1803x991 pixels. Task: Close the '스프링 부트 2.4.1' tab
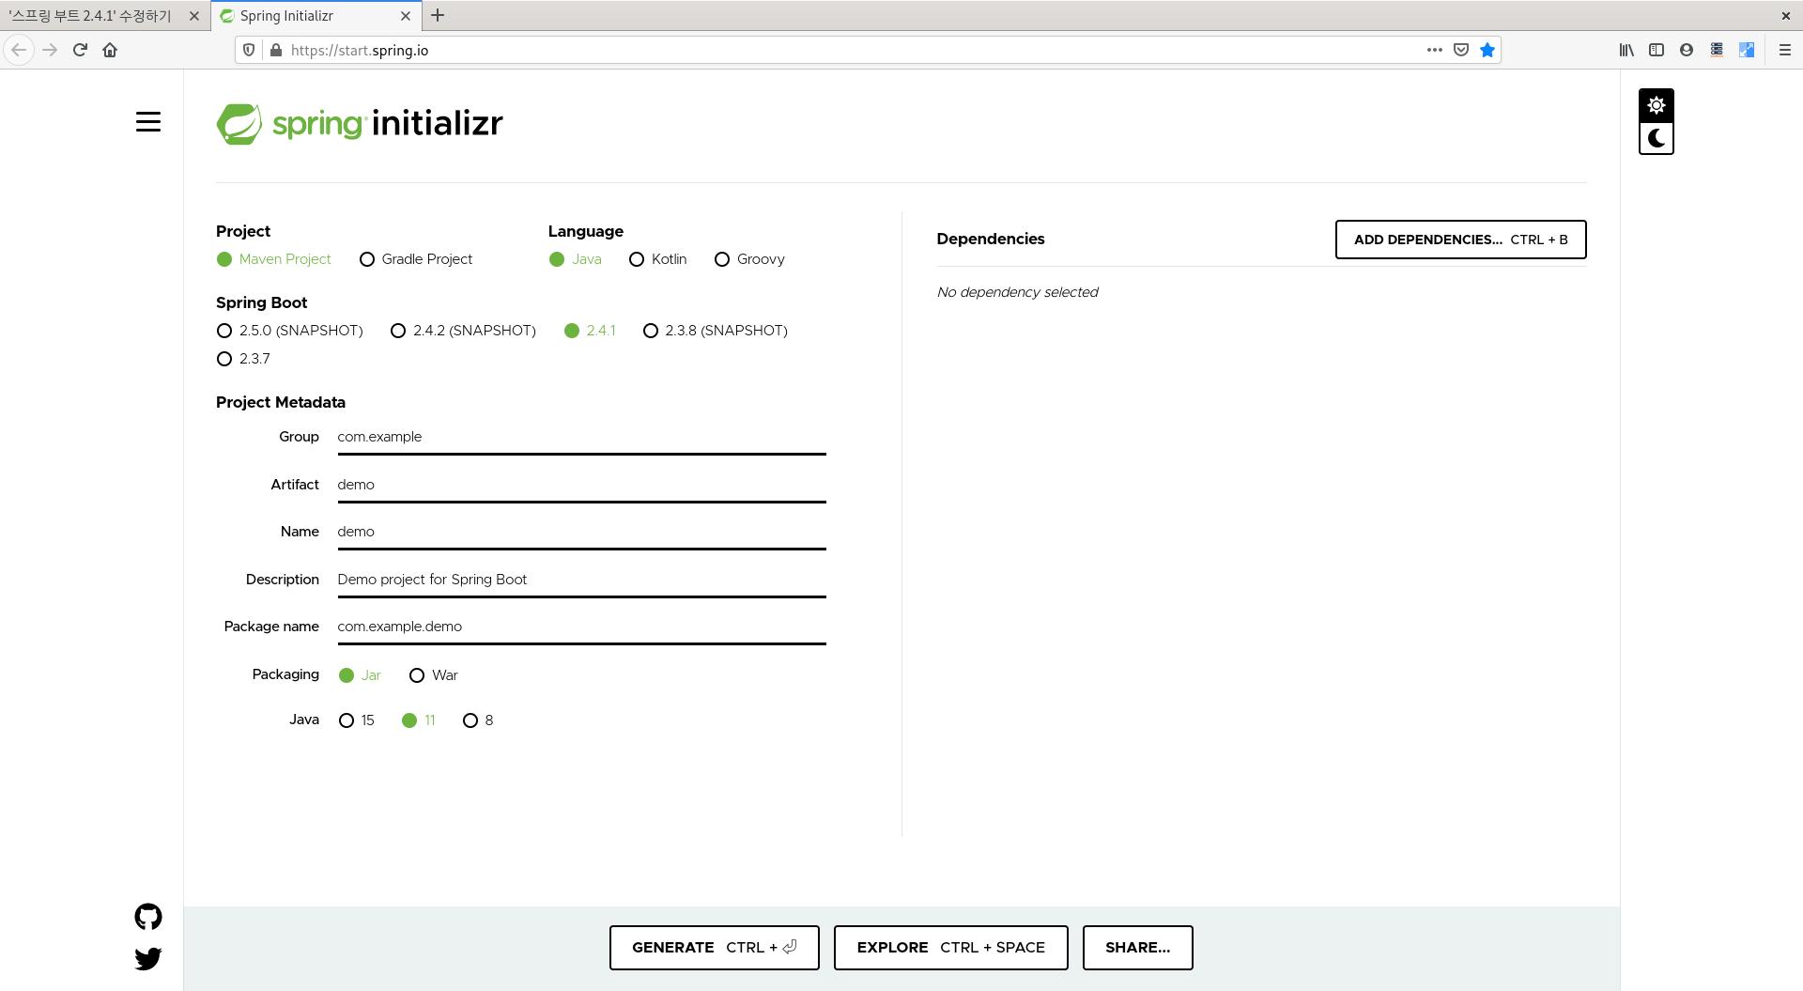194,16
